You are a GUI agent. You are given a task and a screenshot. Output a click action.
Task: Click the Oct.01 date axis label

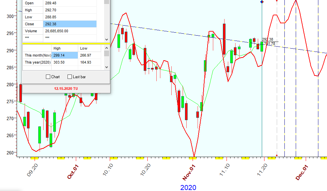73,172
